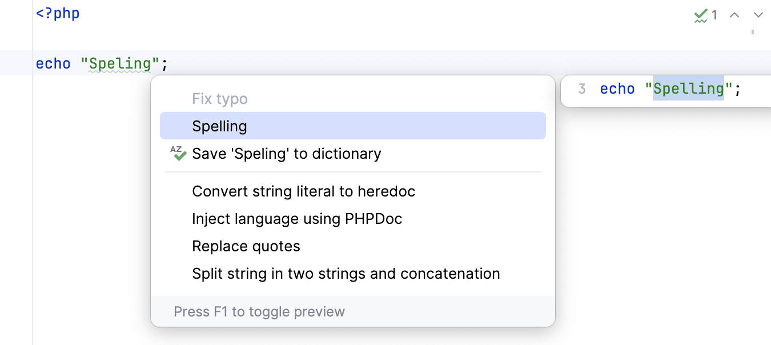Click the Fix typo section header
This screenshot has height=345, width=771.
pos(219,98)
